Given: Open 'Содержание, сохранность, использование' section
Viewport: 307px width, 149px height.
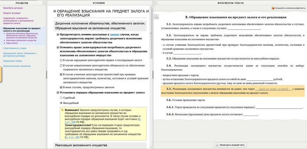Looking at the screenshot, I should pos(18,20).
